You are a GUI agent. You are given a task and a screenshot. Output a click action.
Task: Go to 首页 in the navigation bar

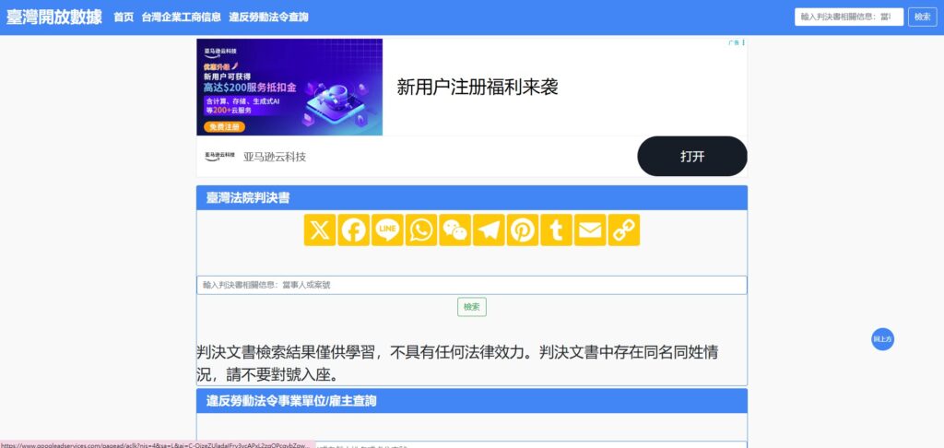pos(124,17)
